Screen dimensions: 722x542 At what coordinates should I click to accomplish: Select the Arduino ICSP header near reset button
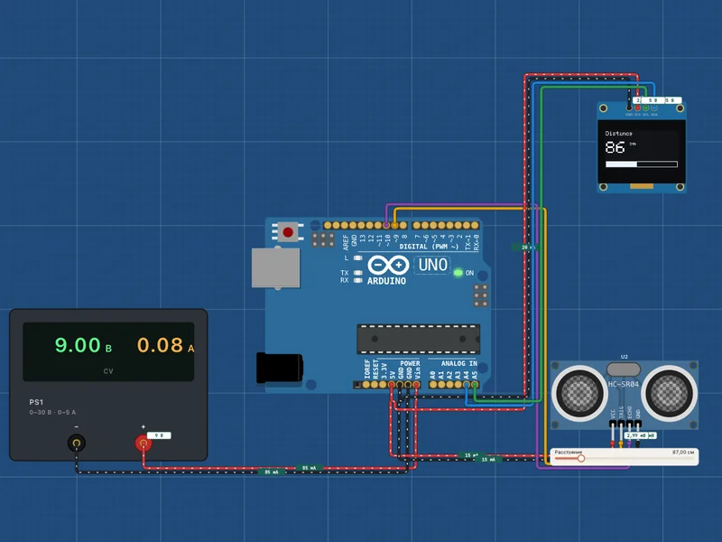click(323, 239)
